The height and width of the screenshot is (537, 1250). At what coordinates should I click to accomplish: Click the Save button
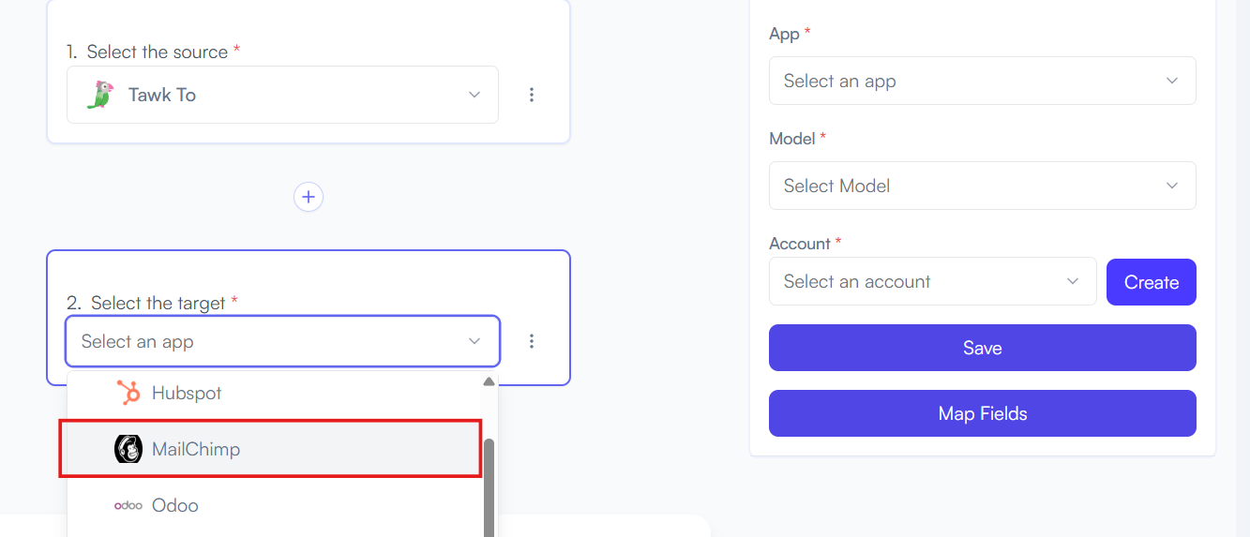pos(982,348)
